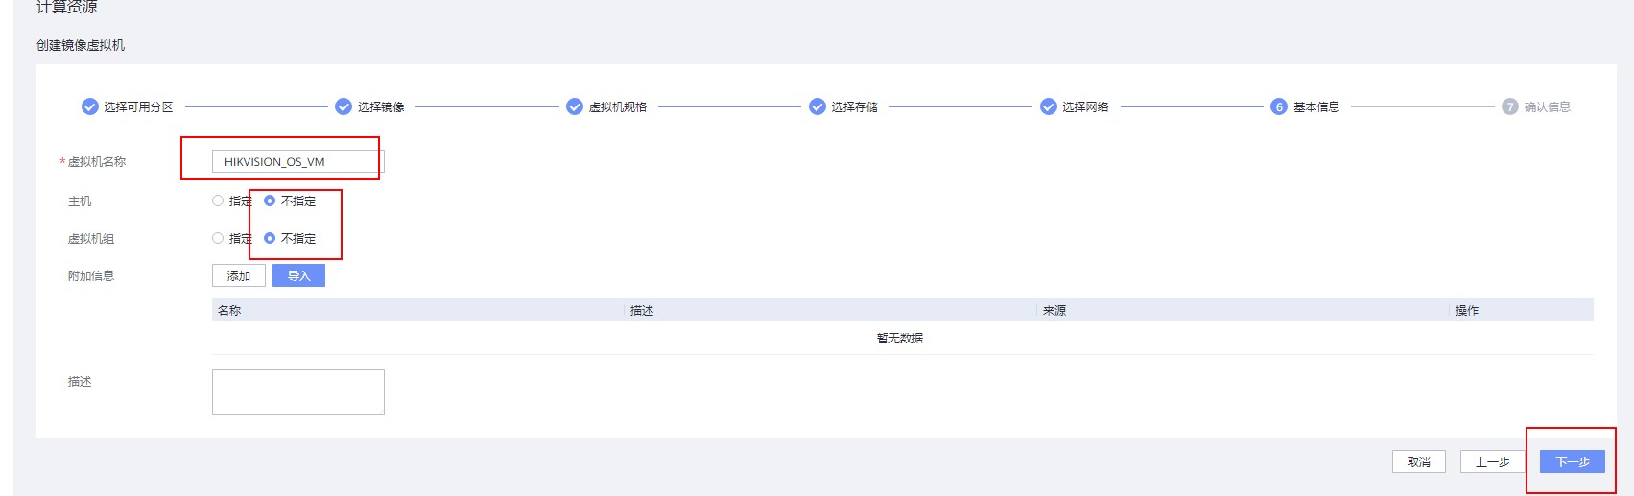Click the step 7 确认信息 number icon
This screenshot has width=1634, height=496.
point(1510,106)
